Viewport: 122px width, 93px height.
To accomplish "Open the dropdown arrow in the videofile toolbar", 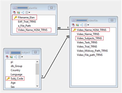I will (x=88, y=25).
